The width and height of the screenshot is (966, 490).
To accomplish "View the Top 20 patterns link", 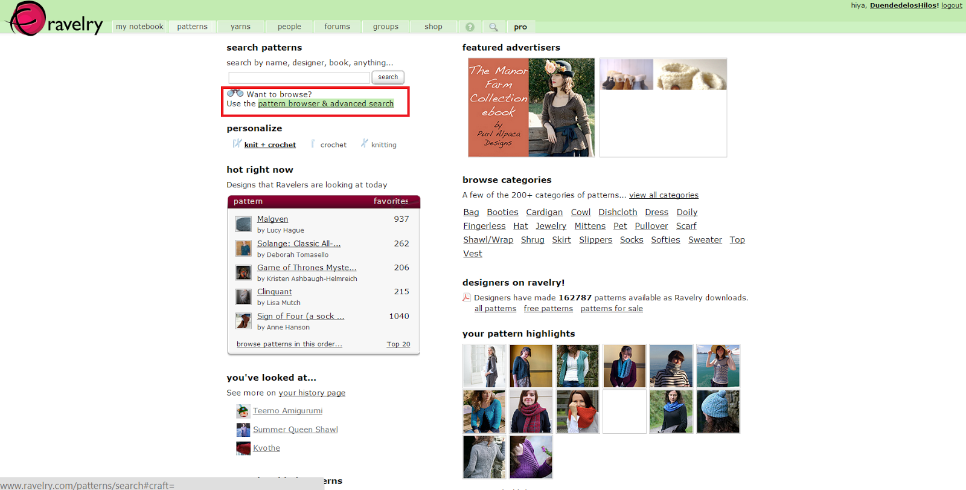I will point(398,344).
